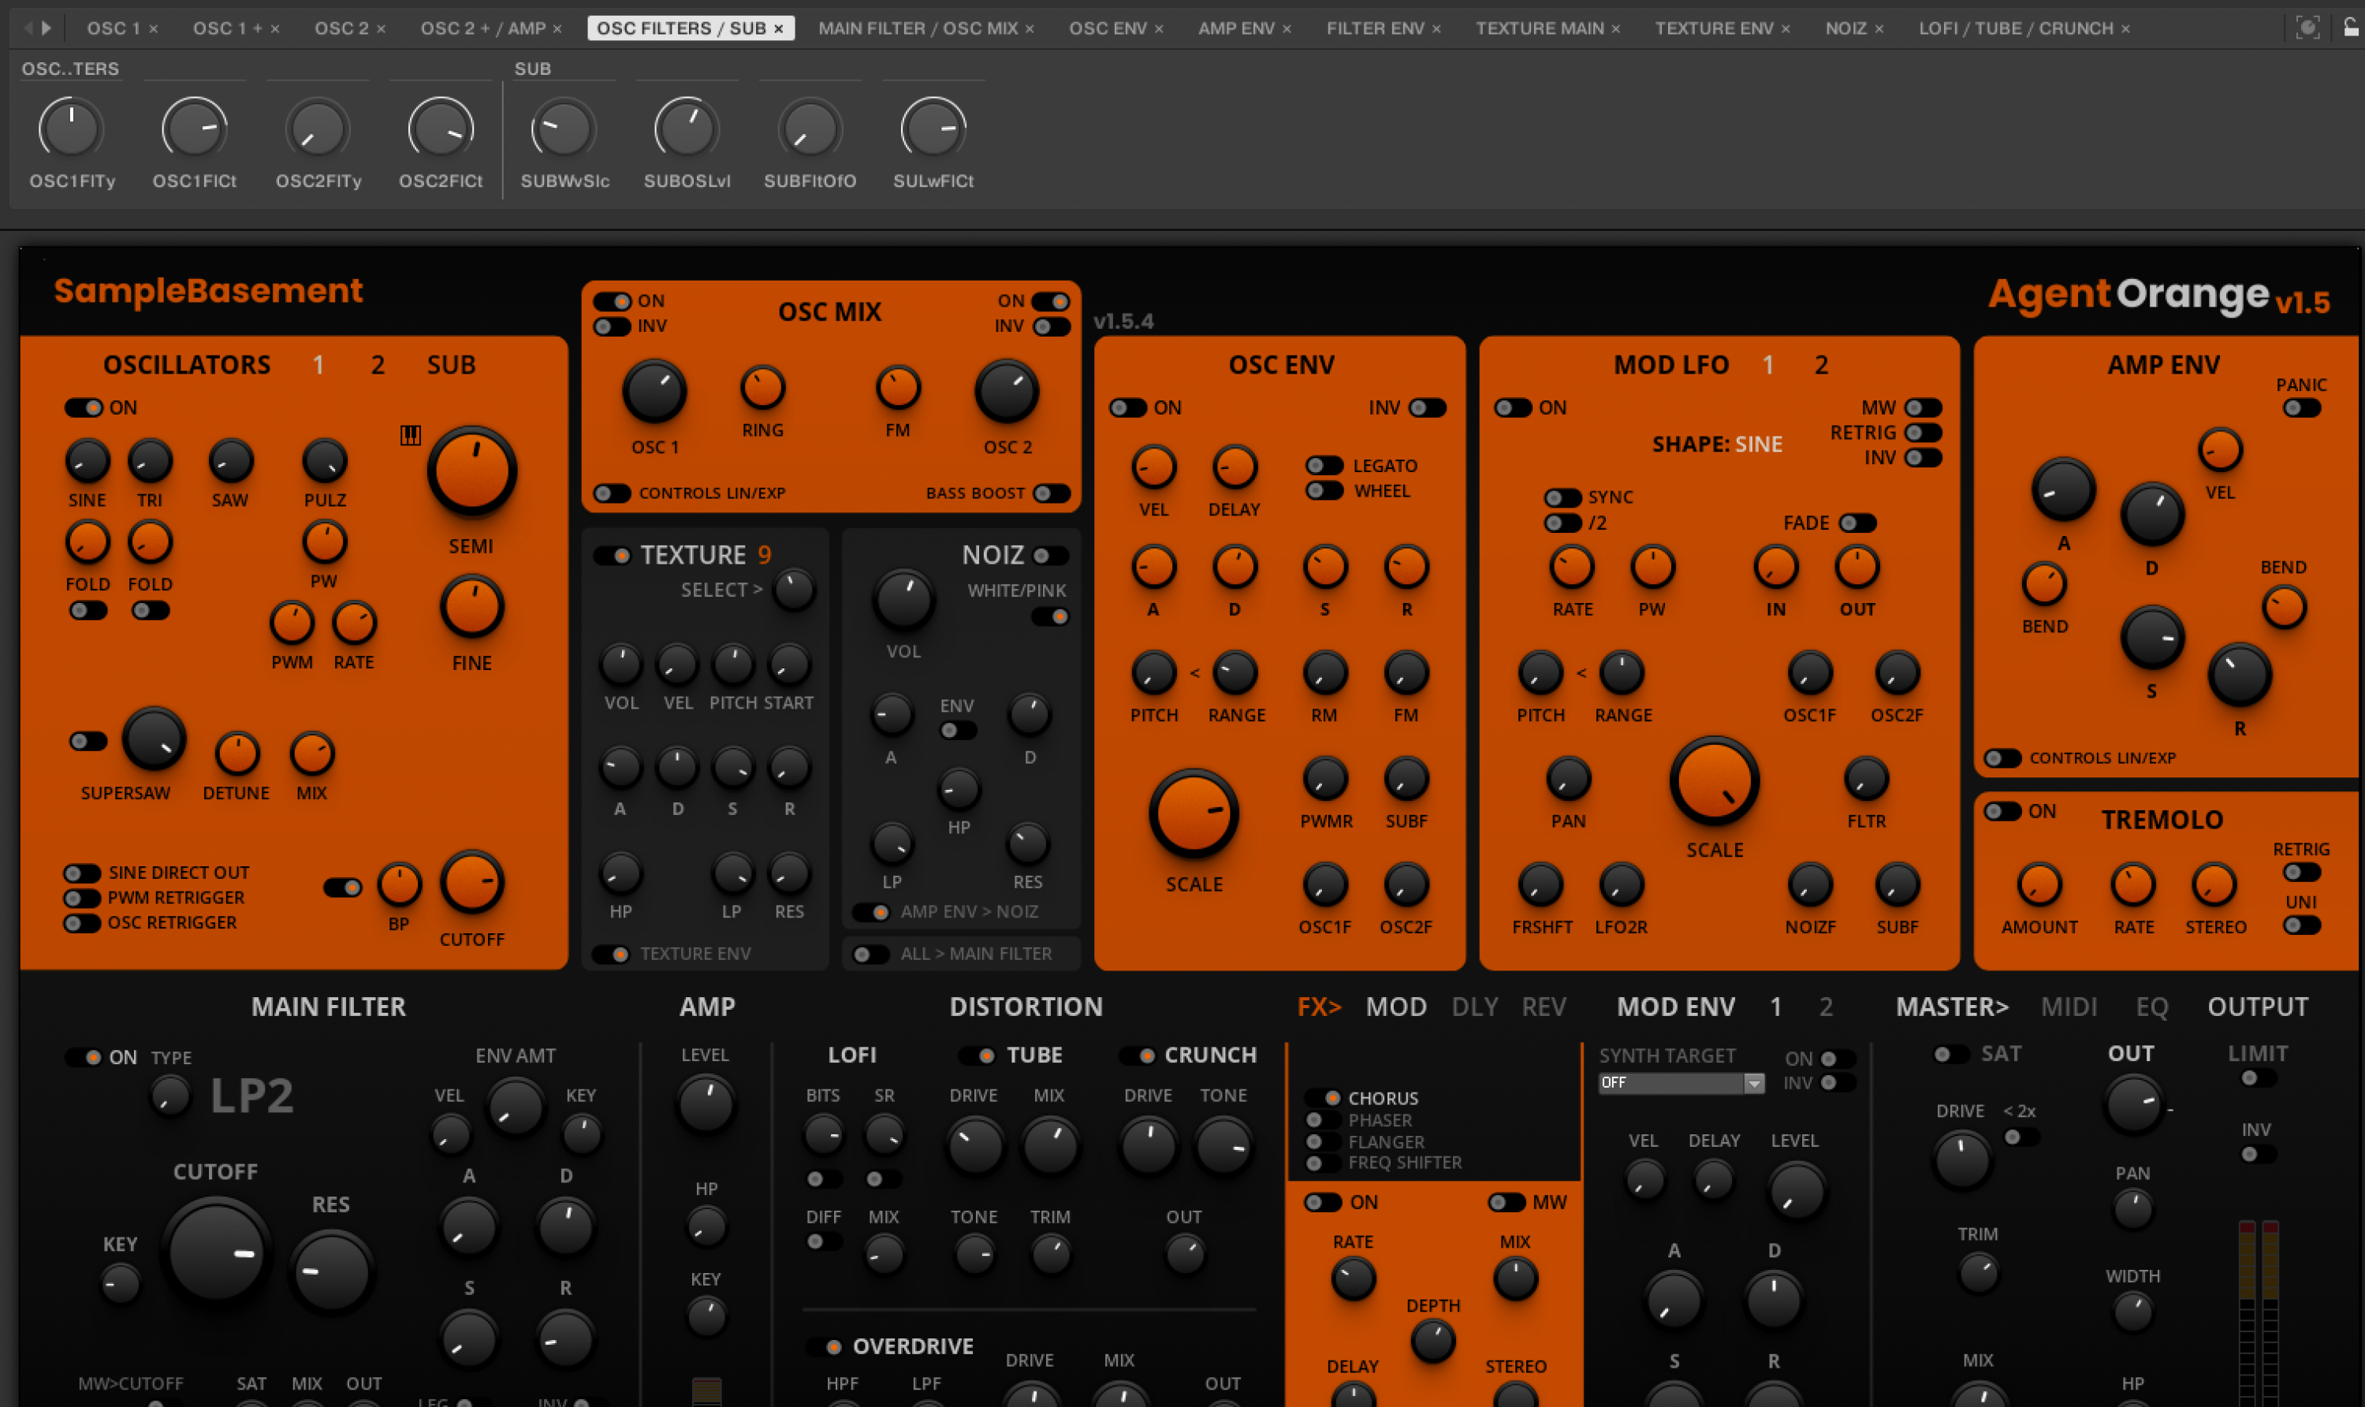Click the main filter CUTOFF knob
This screenshot has height=1407, width=2365.
(217, 1252)
